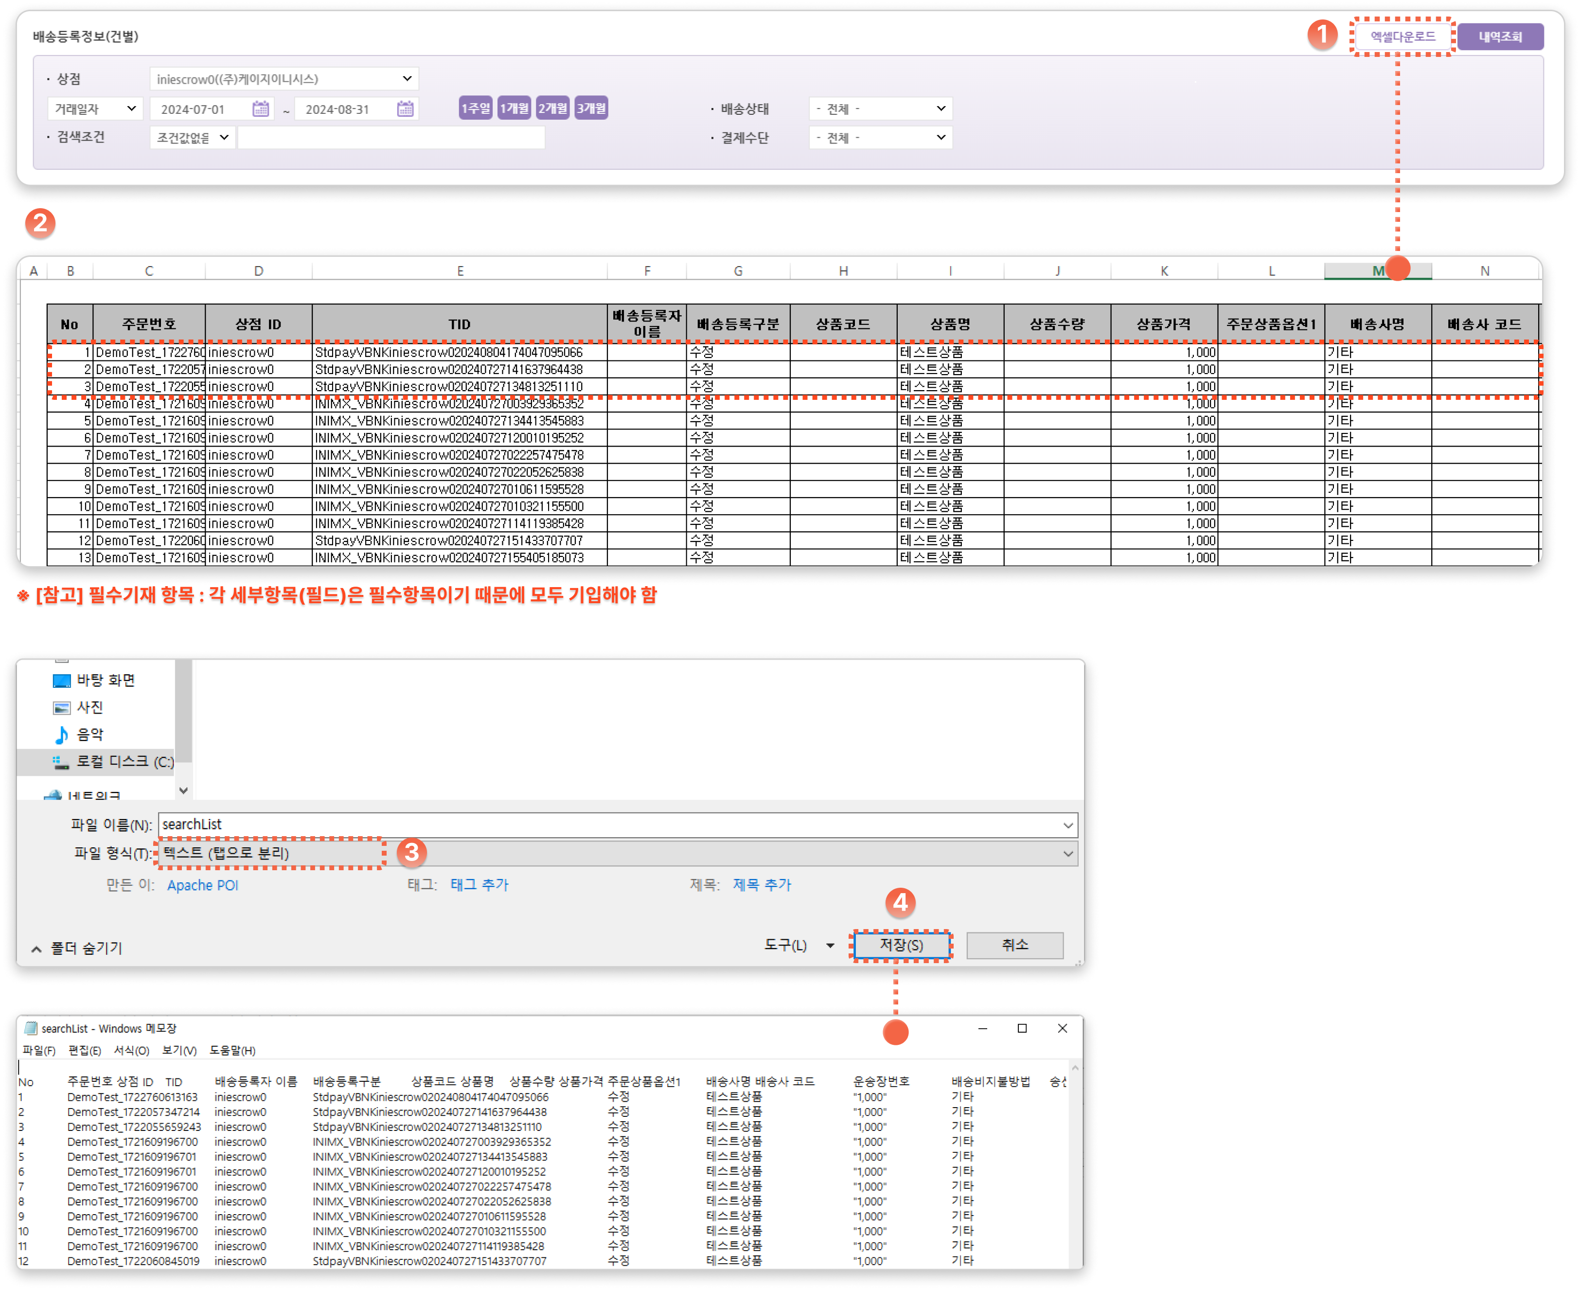Open the 조건값없음 search condition dropdown
This screenshot has width=1580, height=1290.
point(193,138)
